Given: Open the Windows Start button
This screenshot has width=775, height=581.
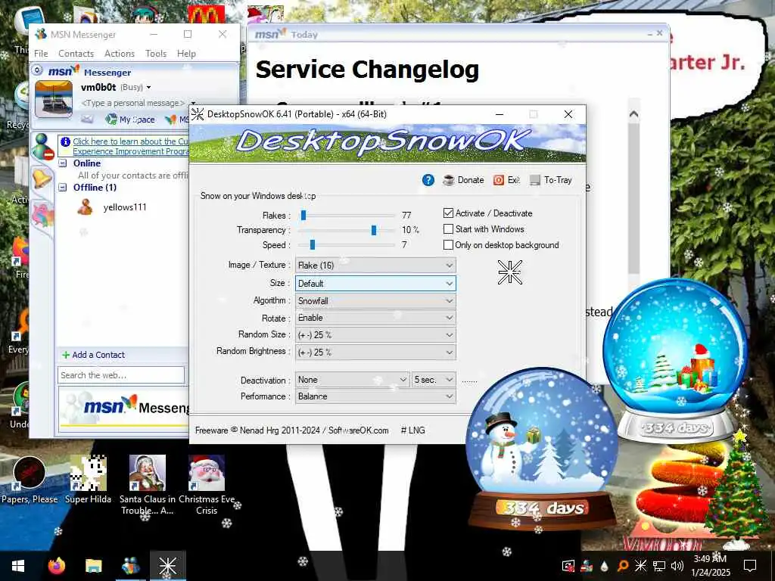Looking at the screenshot, I should (x=18, y=566).
